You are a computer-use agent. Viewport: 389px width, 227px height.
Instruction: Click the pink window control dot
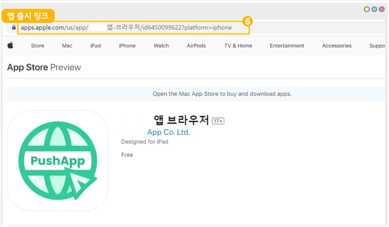pos(382,9)
